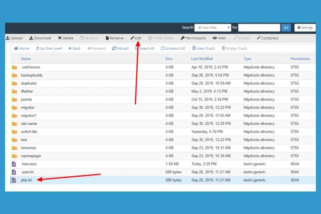Open the Settings button
Viewport: 321px width, 214px height.
click(x=305, y=28)
